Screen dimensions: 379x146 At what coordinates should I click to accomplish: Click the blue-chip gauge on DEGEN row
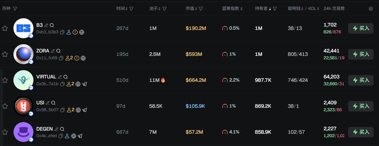coord(225,132)
